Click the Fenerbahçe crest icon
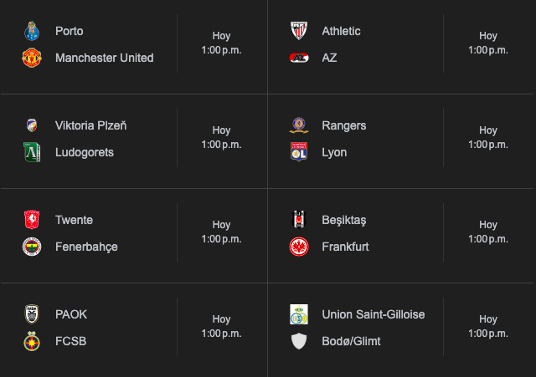Screen dimensions: 536x377 (32, 247)
